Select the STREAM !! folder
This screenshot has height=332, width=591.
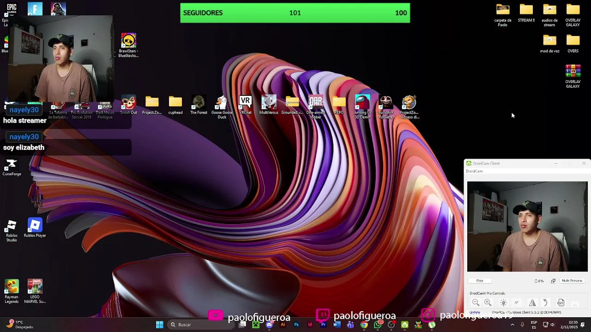526,13
